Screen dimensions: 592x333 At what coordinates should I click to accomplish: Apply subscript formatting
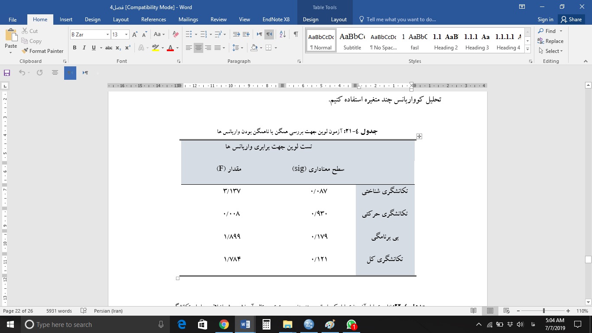click(x=118, y=48)
